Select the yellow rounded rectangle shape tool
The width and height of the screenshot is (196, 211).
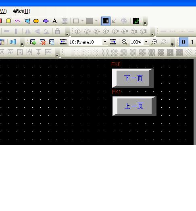pos(8,21)
